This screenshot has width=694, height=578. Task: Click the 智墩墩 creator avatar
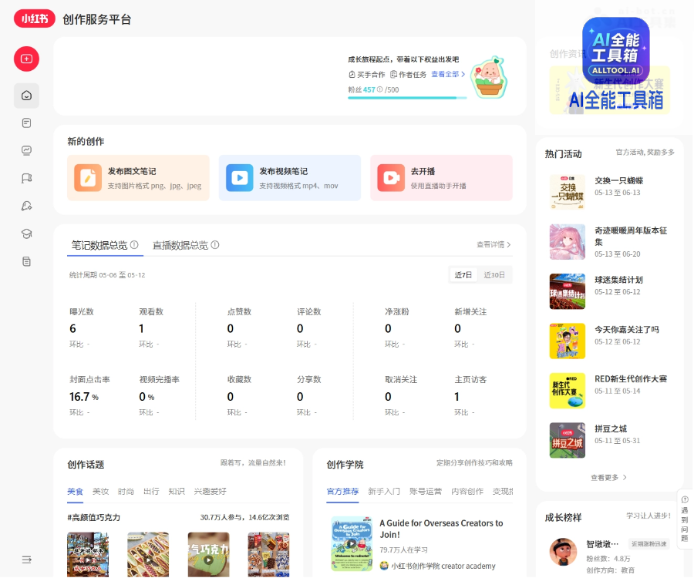(563, 552)
